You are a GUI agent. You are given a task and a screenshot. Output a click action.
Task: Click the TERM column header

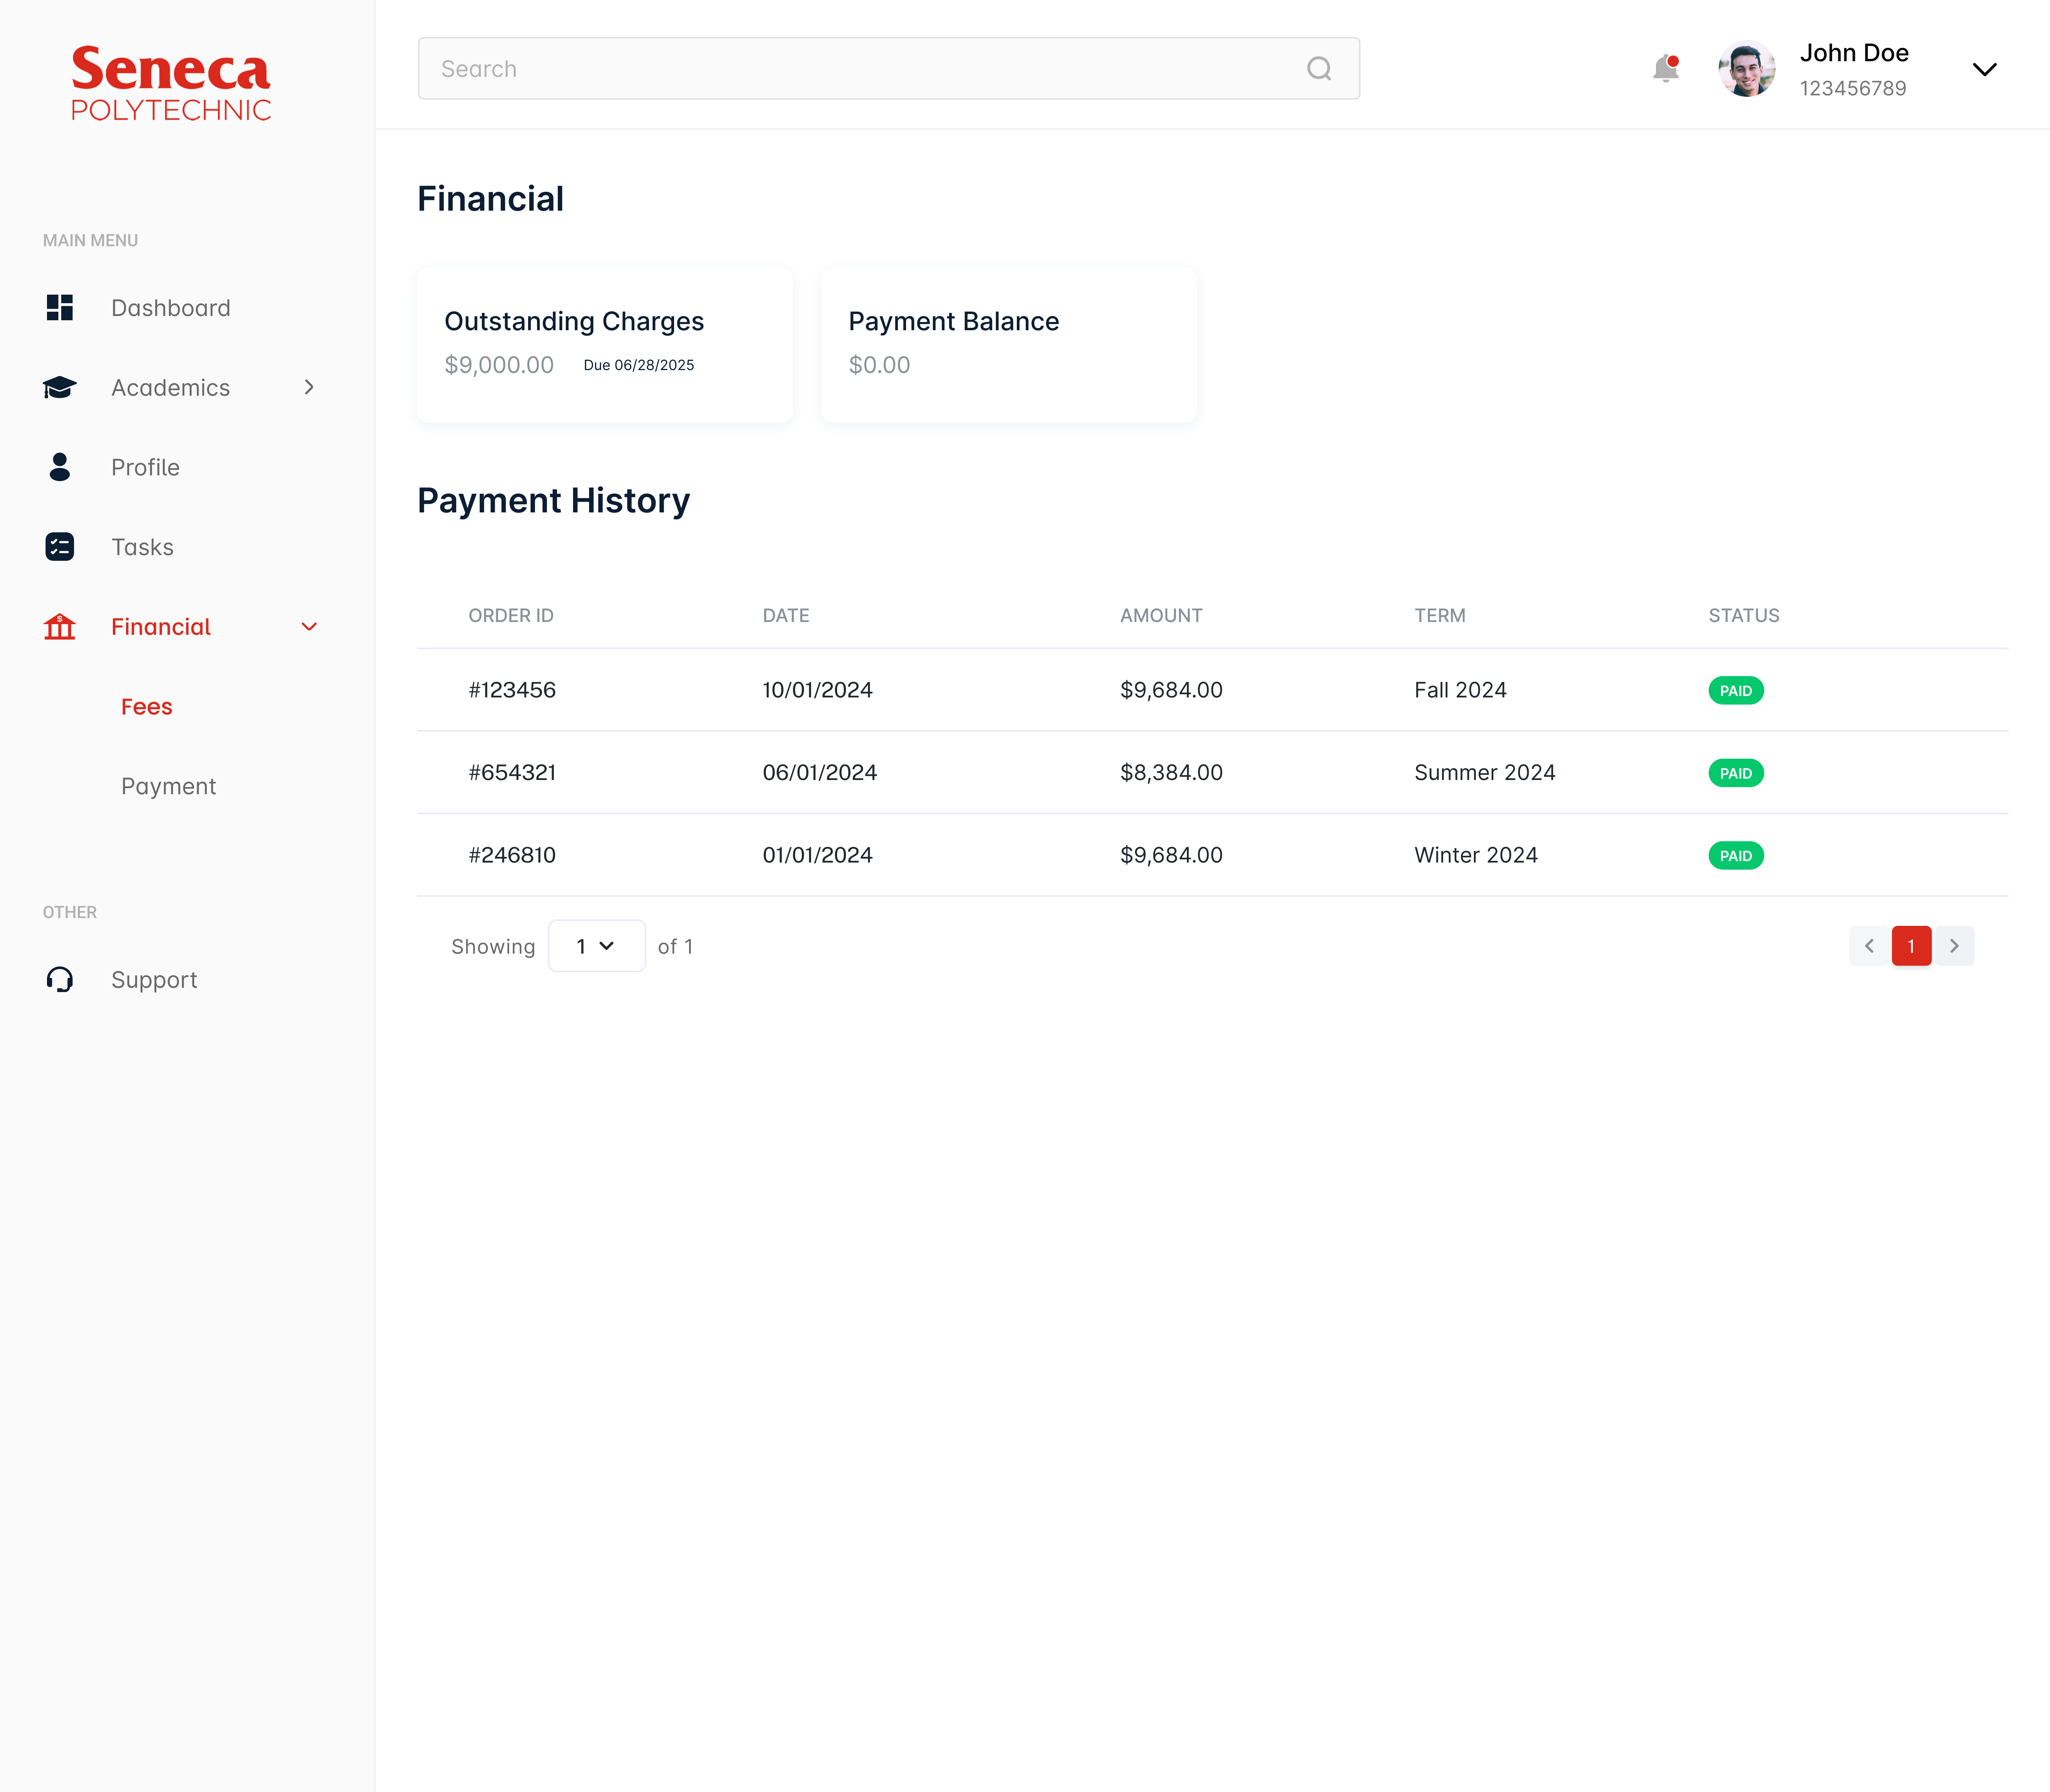coord(1440,616)
